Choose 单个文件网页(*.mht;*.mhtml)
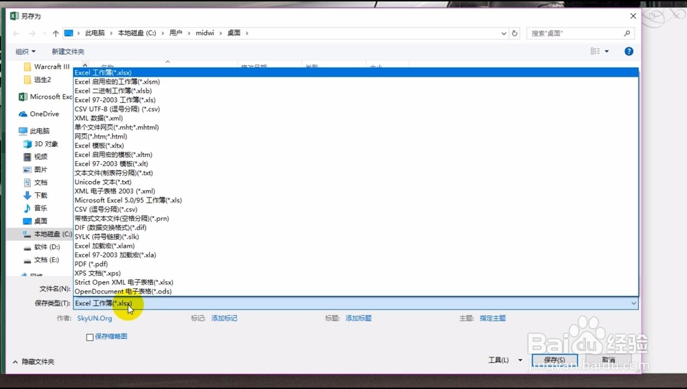687x389 pixels. [355, 128]
